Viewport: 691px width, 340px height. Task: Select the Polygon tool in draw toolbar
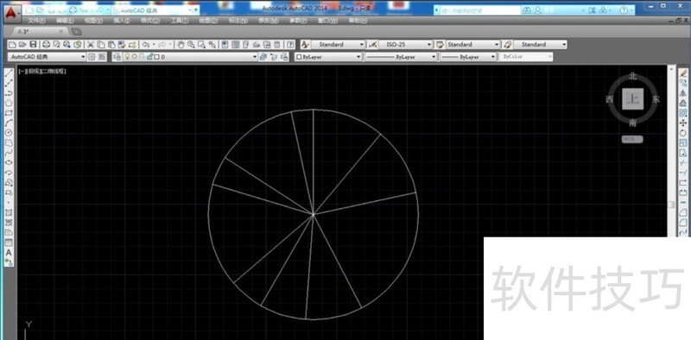click(x=9, y=104)
